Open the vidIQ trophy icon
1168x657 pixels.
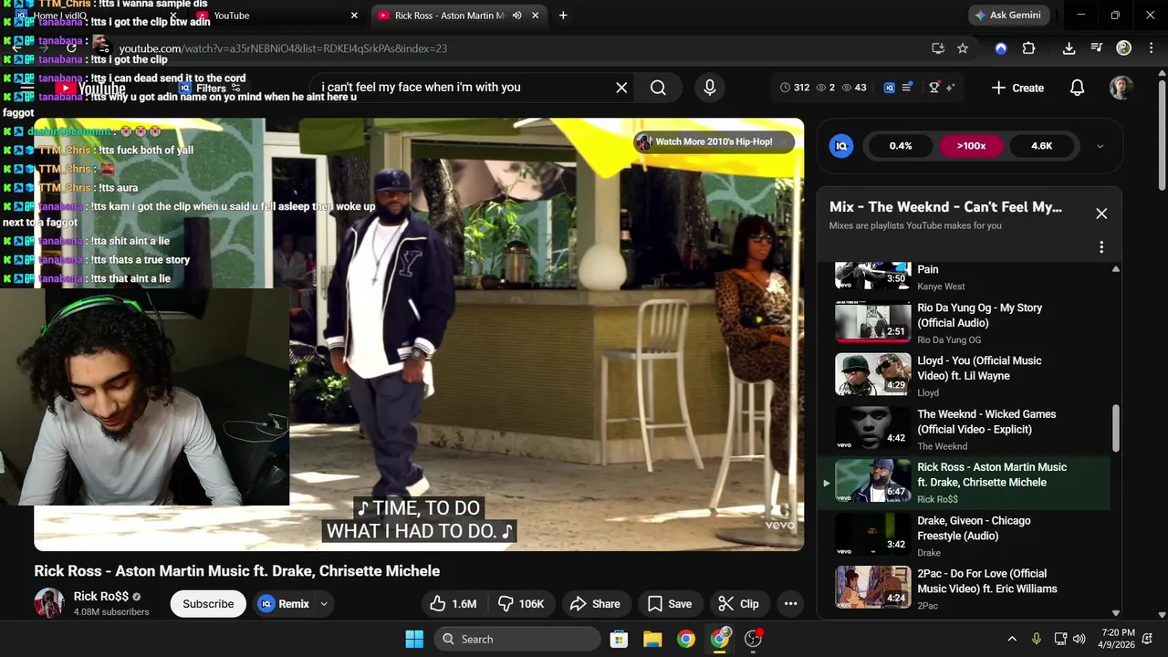pos(934,88)
